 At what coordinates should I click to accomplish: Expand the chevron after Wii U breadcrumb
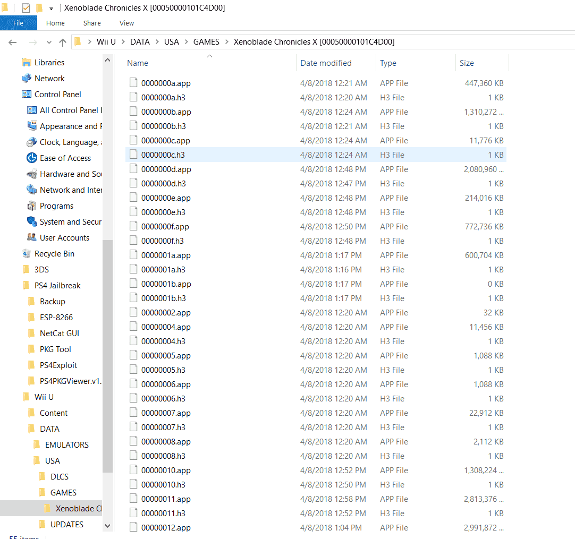pyautogui.click(x=123, y=42)
